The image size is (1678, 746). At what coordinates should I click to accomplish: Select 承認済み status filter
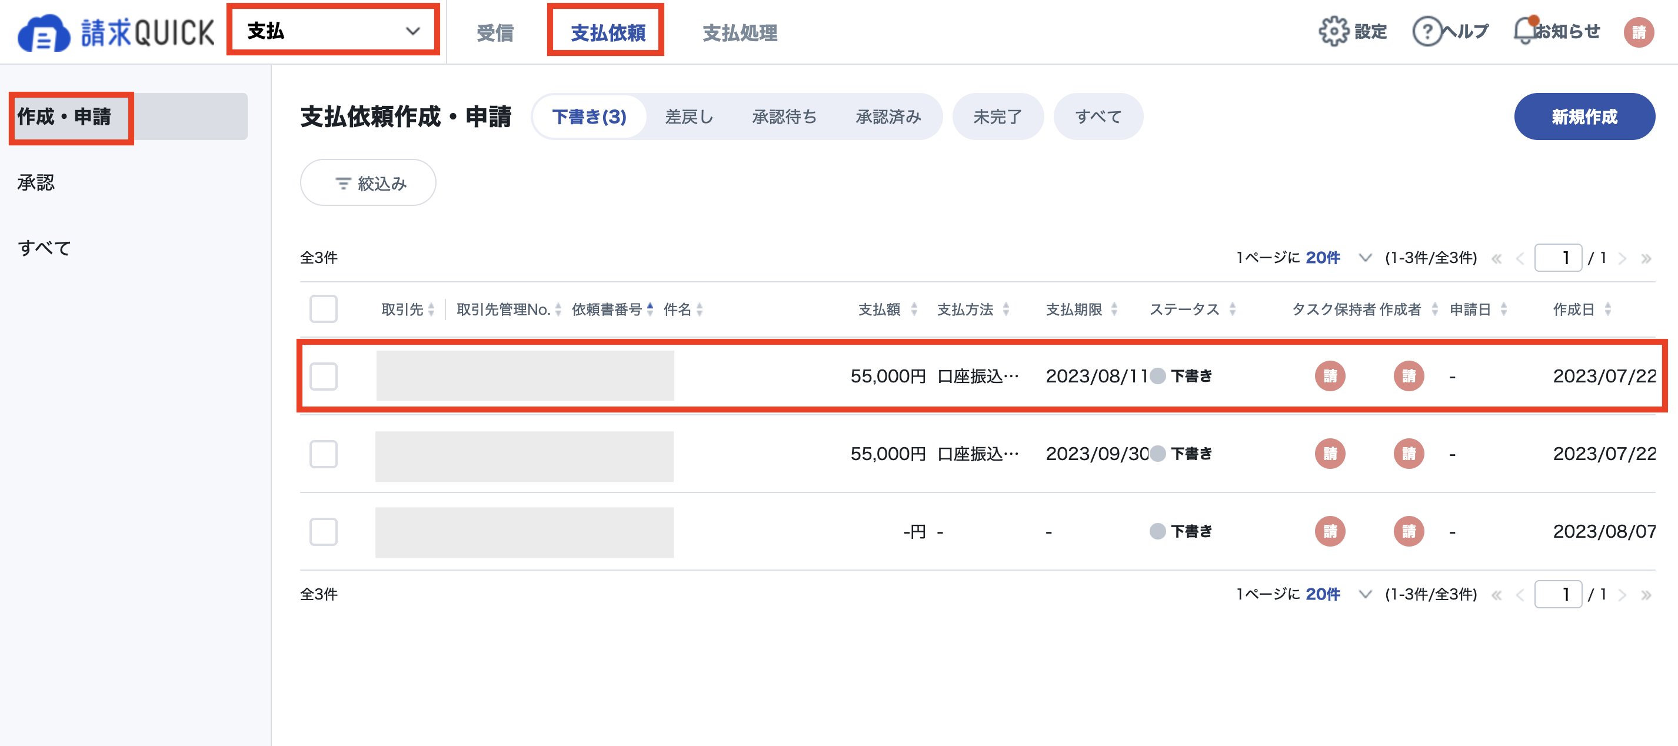coord(888,116)
